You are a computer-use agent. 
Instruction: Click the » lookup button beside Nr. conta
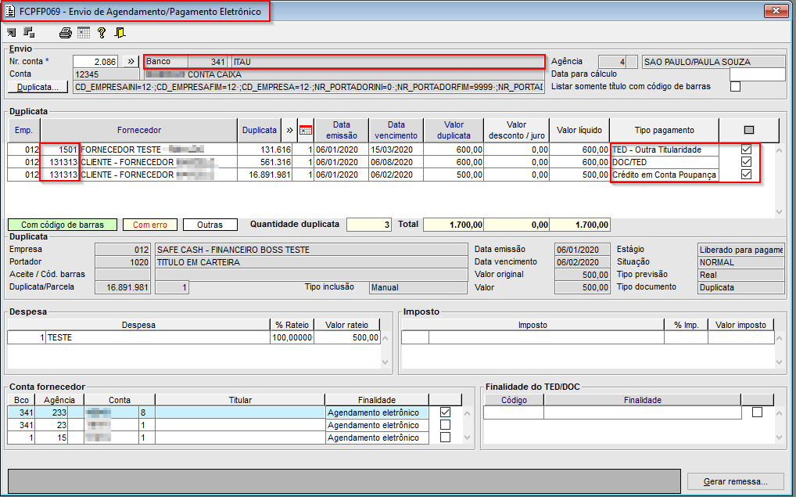[131, 62]
